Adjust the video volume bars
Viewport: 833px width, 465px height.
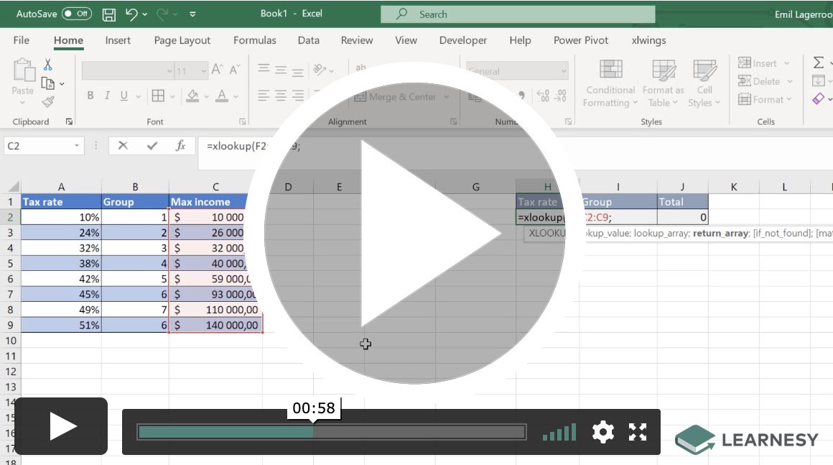pyautogui.click(x=559, y=432)
